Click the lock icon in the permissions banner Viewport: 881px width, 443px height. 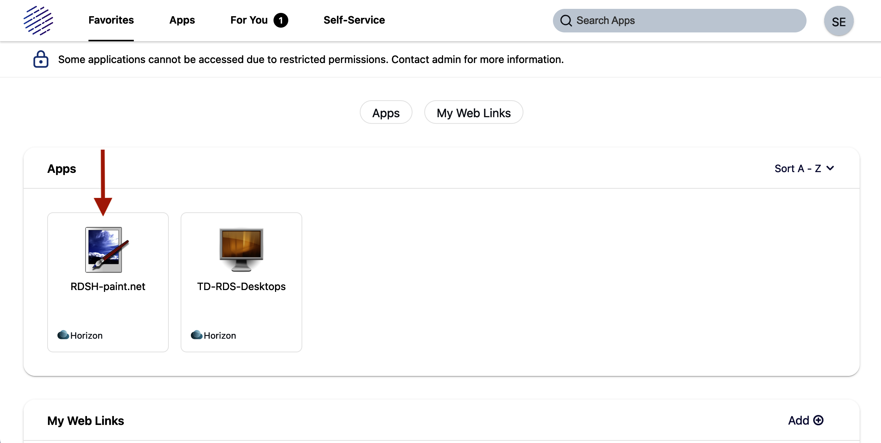(x=41, y=59)
